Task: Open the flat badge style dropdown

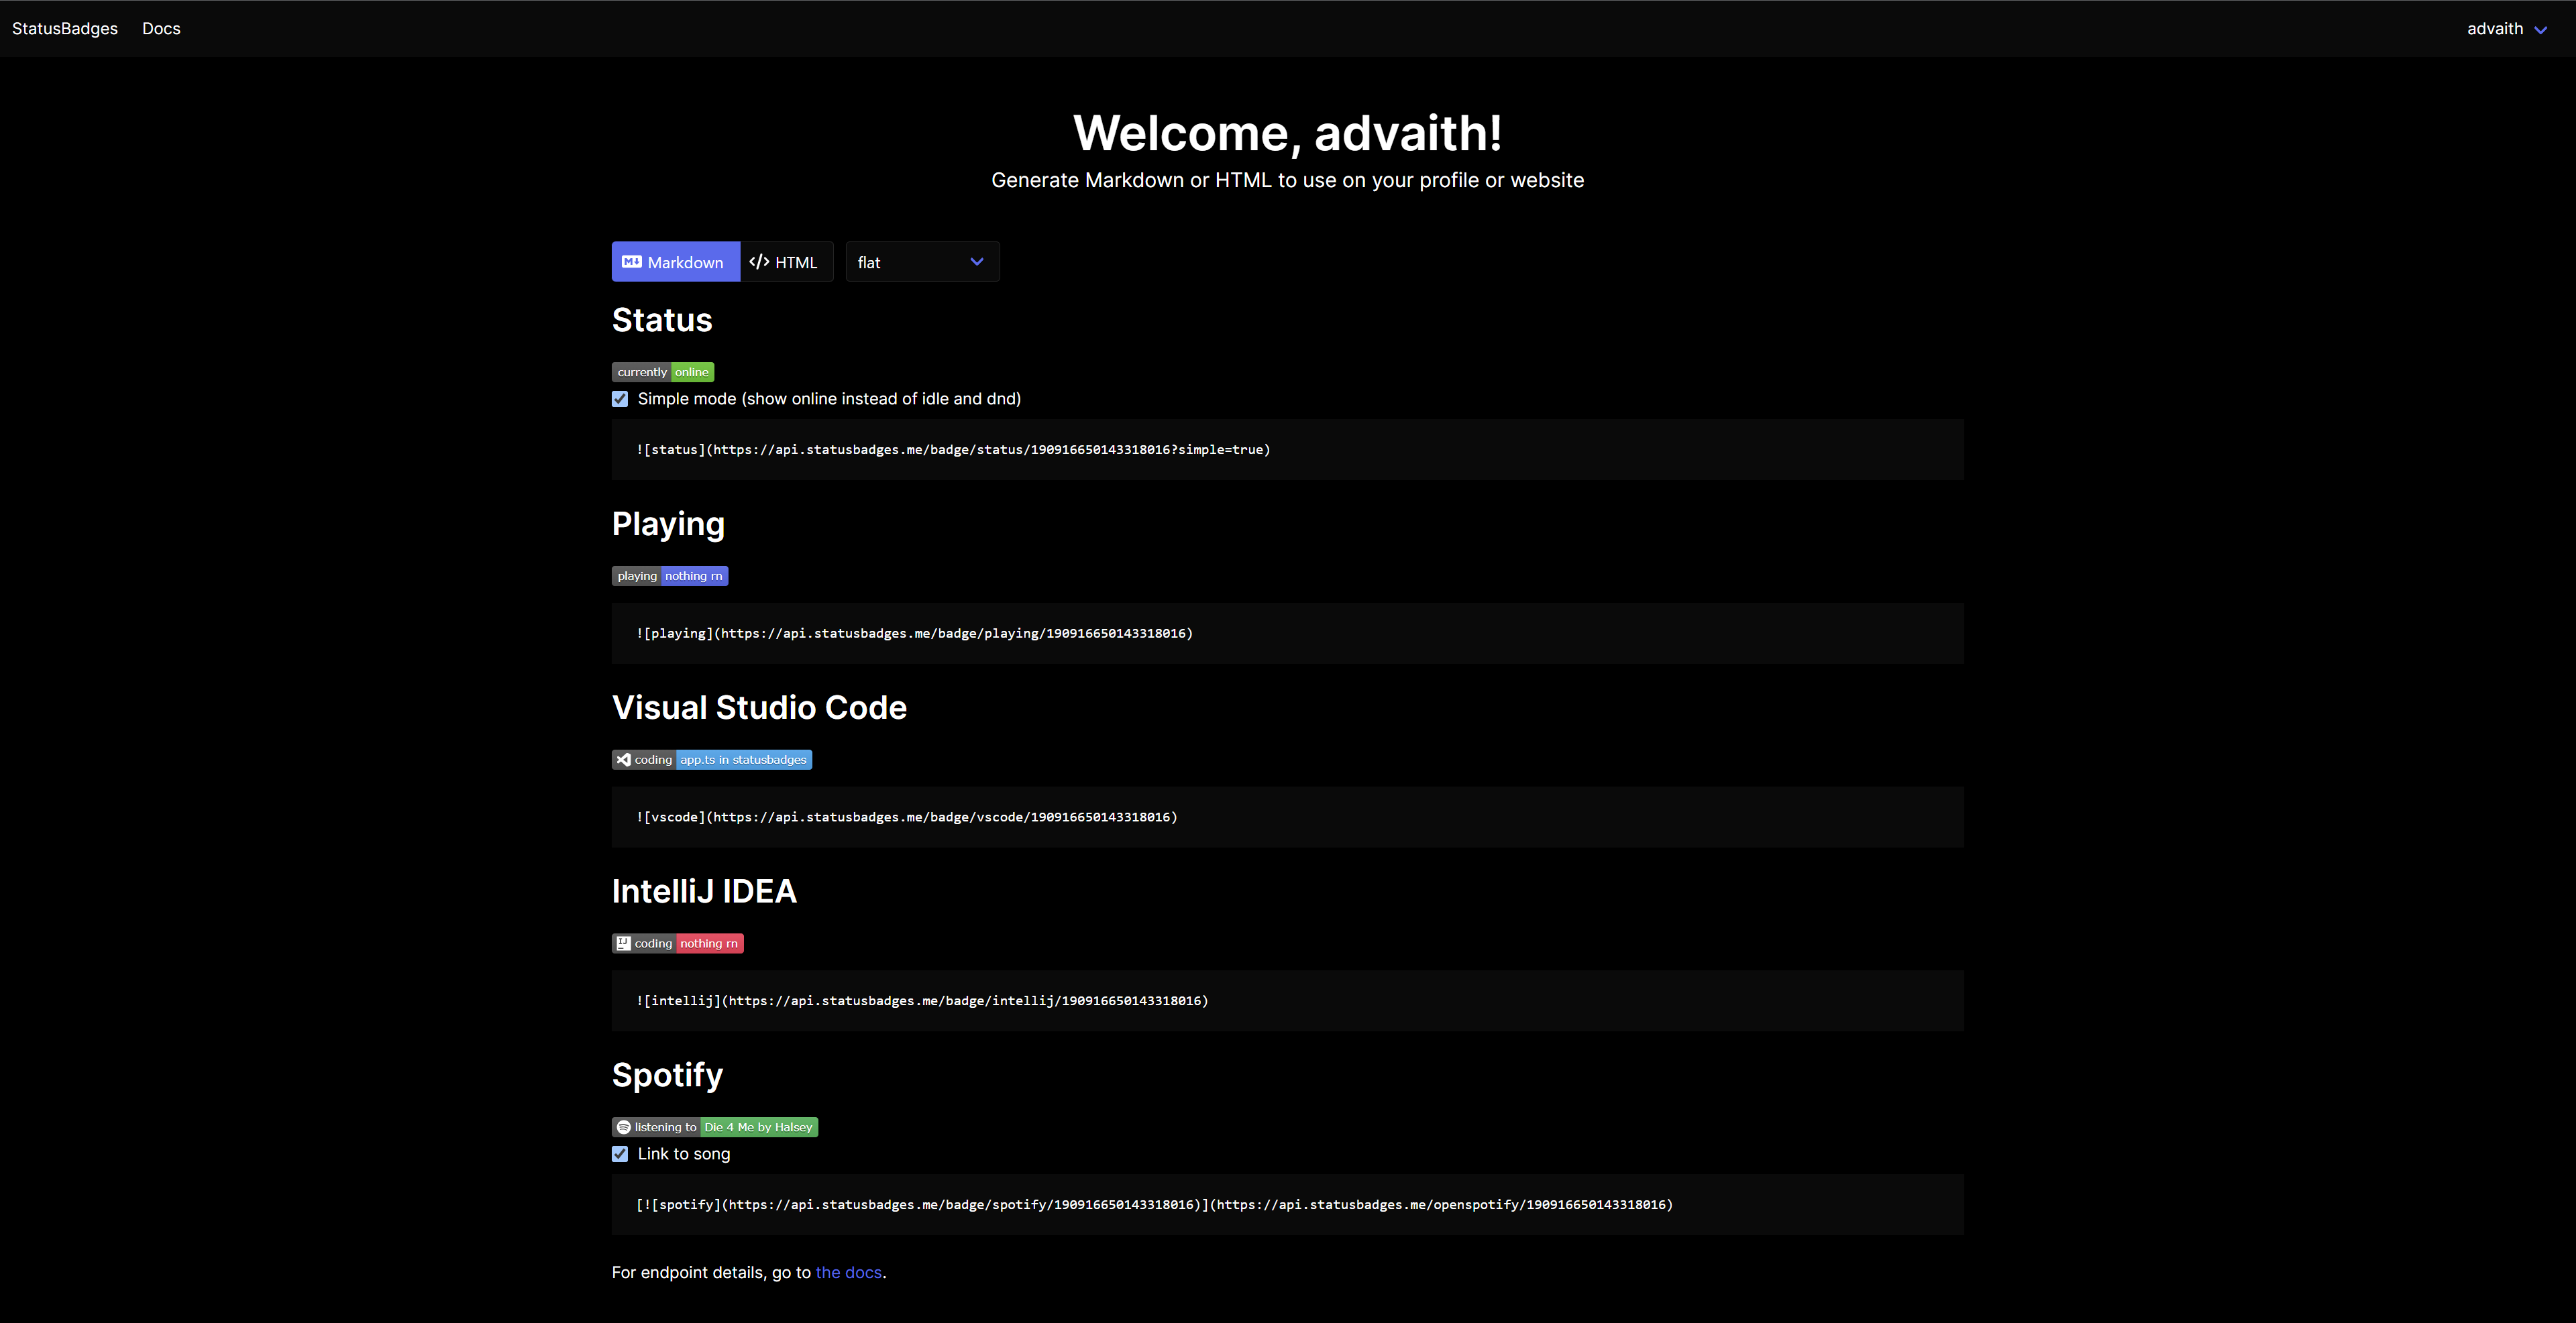Action: 922,262
